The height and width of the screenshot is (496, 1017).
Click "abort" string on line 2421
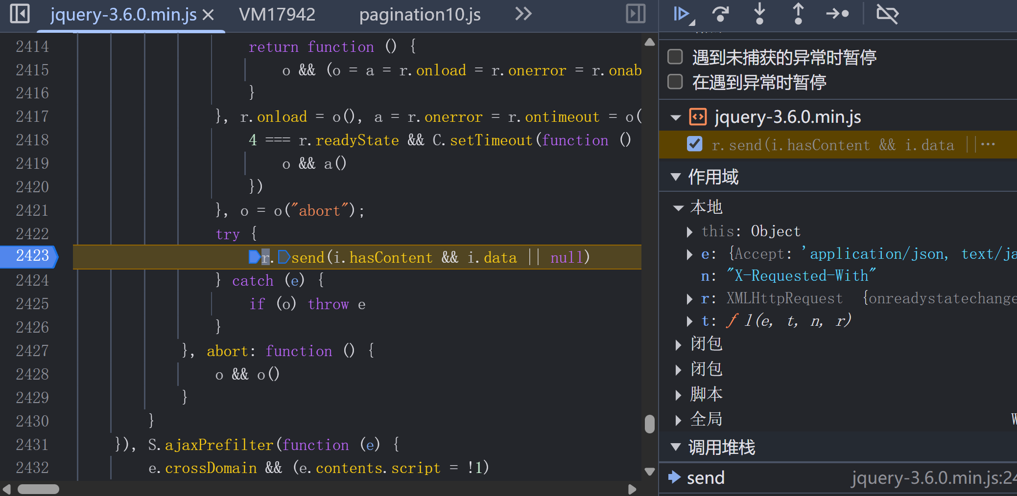point(320,211)
